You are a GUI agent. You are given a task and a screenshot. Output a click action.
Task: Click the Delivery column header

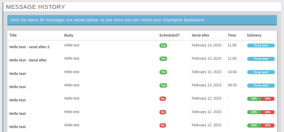pyautogui.click(x=254, y=35)
